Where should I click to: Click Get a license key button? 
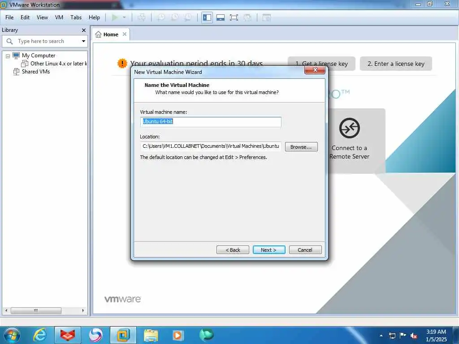coord(321,64)
